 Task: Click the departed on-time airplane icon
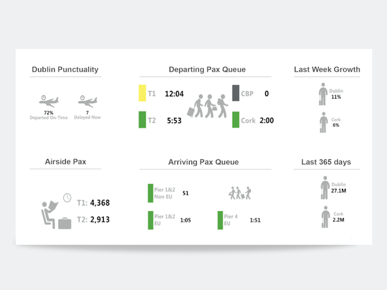point(48,101)
